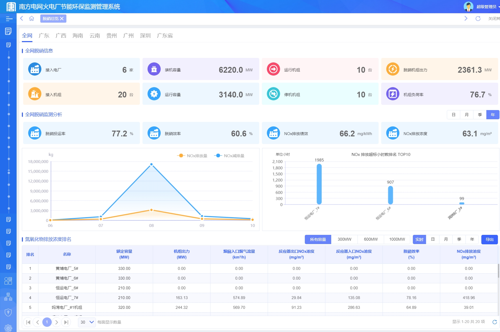Image resolution: width=500 pixels, height=332 pixels.
Task: Click the system logo icon in header
Action: (x=11, y=7)
